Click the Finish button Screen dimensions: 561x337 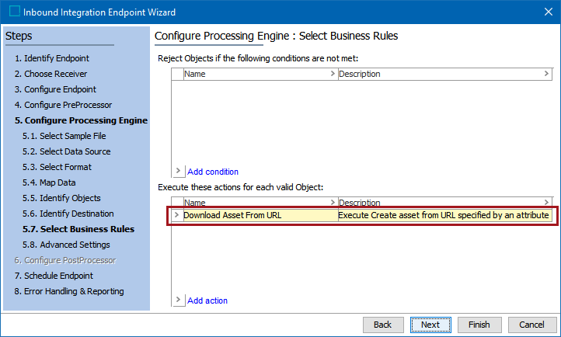tap(479, 325)
